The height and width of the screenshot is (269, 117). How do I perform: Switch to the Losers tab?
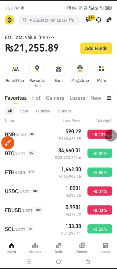(x=77, y=98)
